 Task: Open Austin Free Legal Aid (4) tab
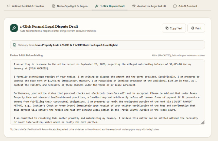pos(149,6)
